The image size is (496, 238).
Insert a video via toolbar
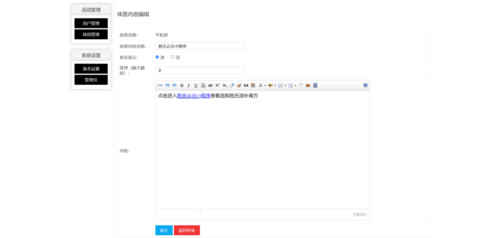315,85
